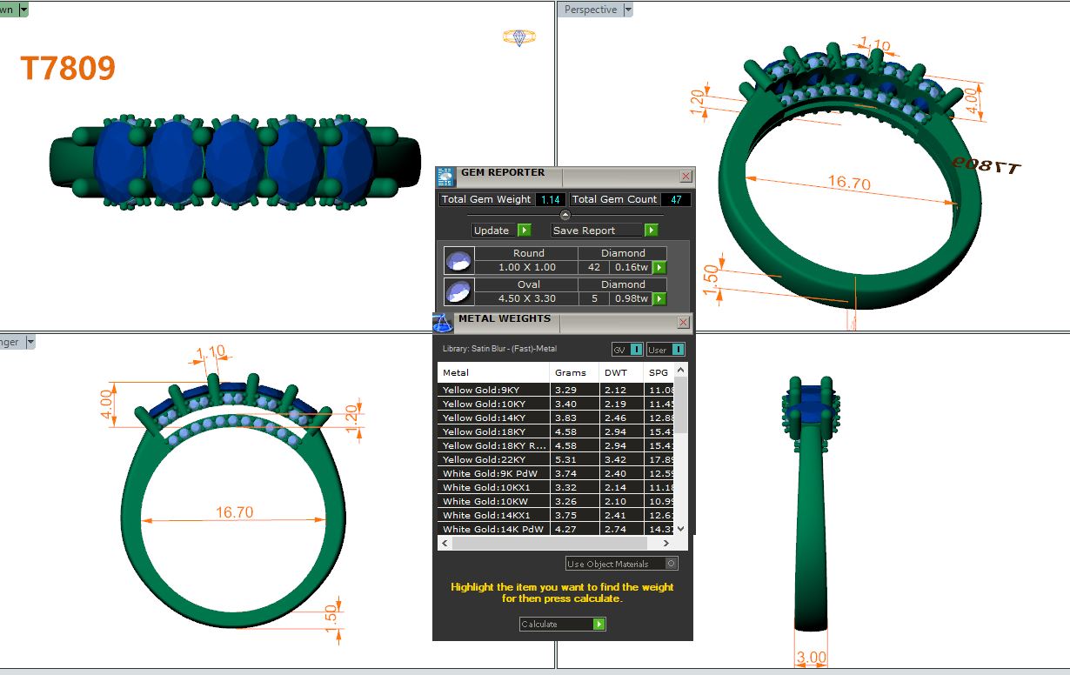Collapse the Gem Reporter summary with the up arrow
This screenshot has height=675, width=1070.
(565, 215)
